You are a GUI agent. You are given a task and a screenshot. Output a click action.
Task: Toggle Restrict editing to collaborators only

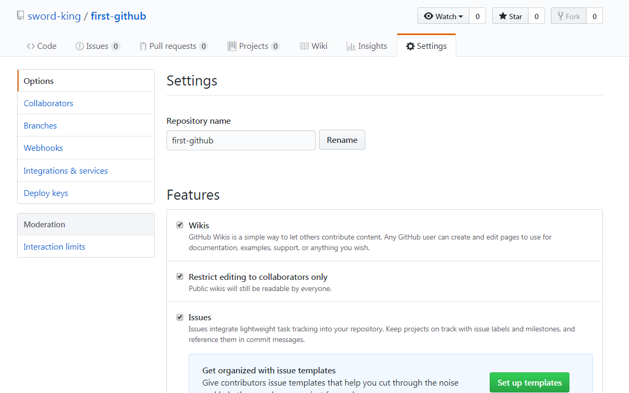pyautogui.click(x=180, y=276)
